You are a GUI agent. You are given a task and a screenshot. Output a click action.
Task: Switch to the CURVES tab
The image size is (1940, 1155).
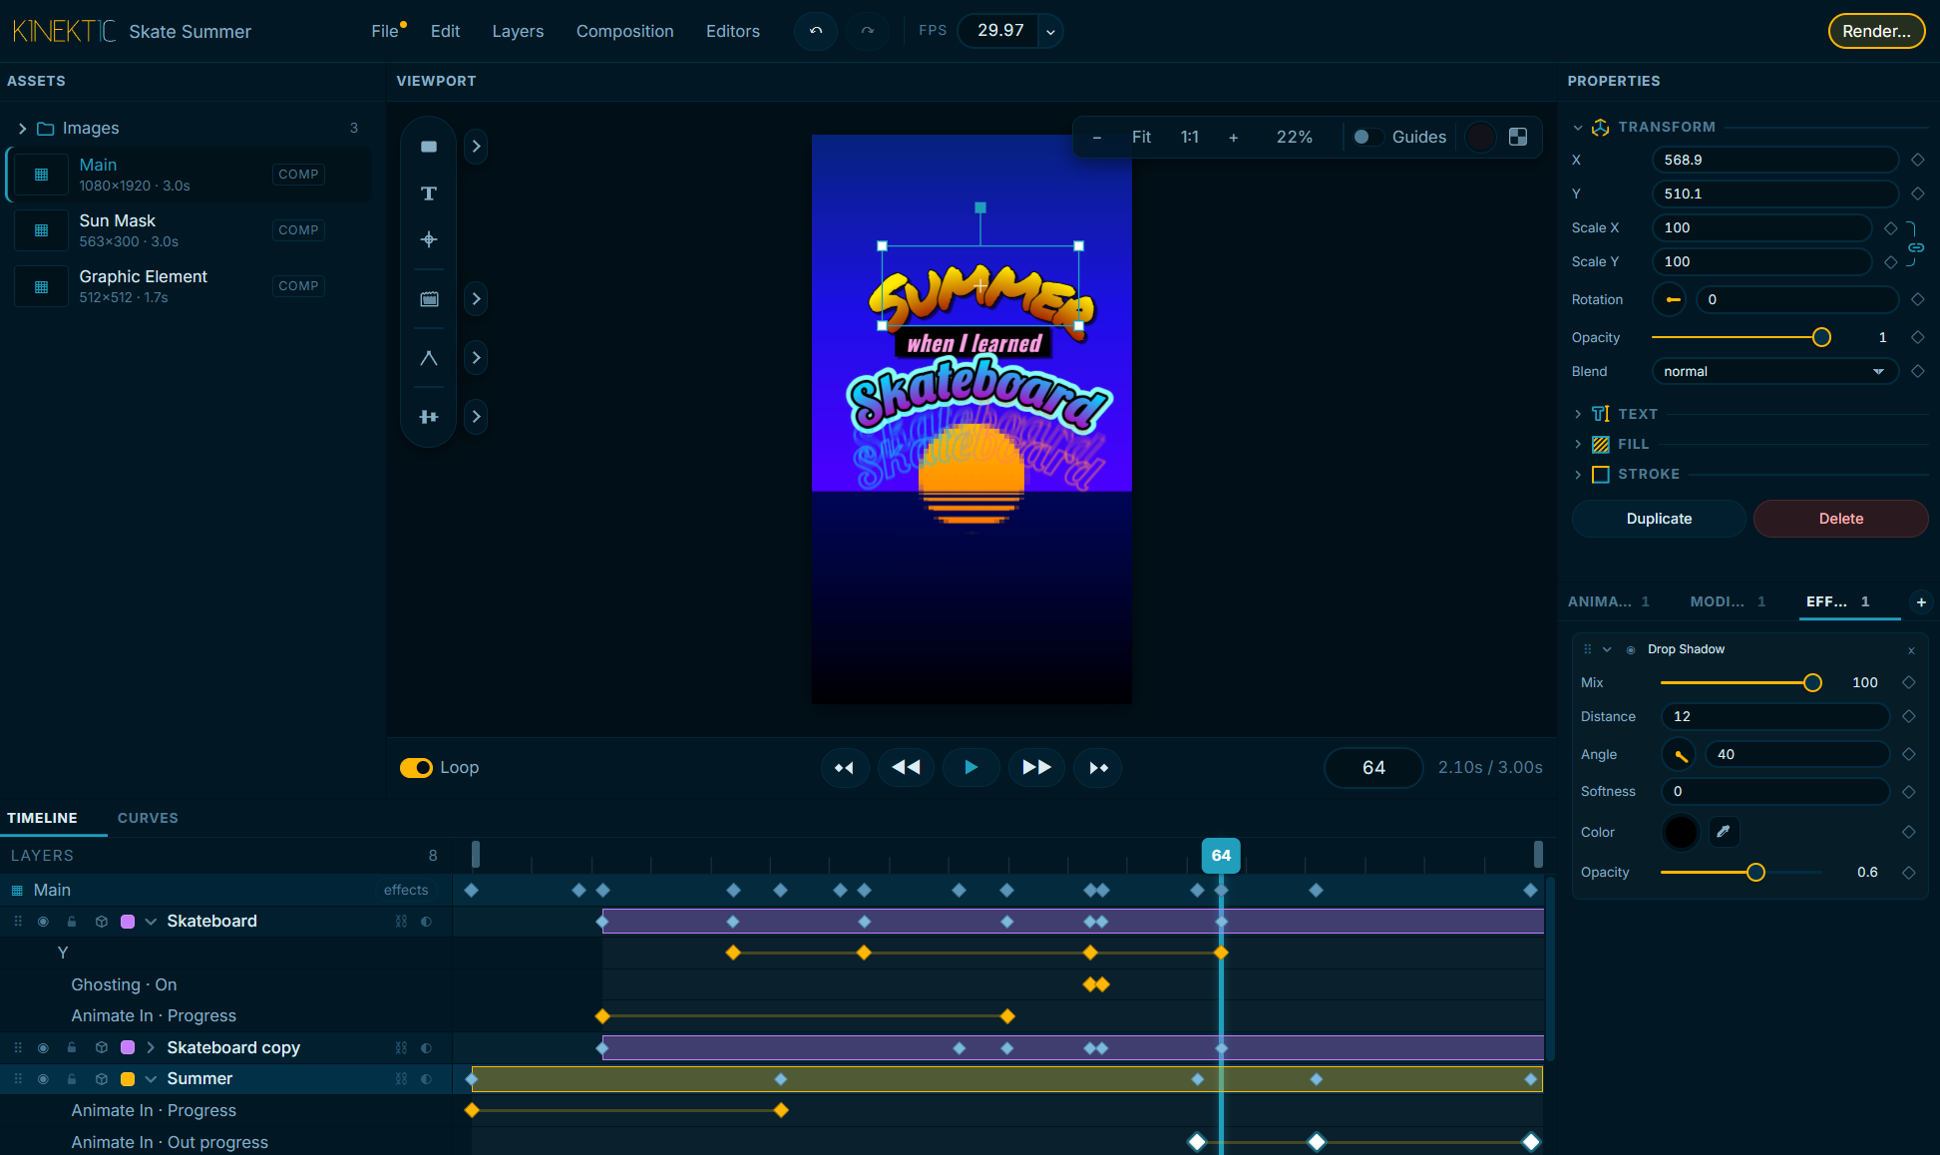[x=148, y=818]
